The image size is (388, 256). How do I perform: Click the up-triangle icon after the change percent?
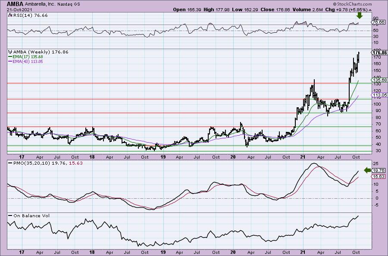(x=370, y=10)
